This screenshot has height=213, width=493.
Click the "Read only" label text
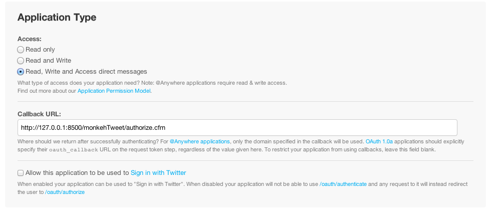pos(40,50)
